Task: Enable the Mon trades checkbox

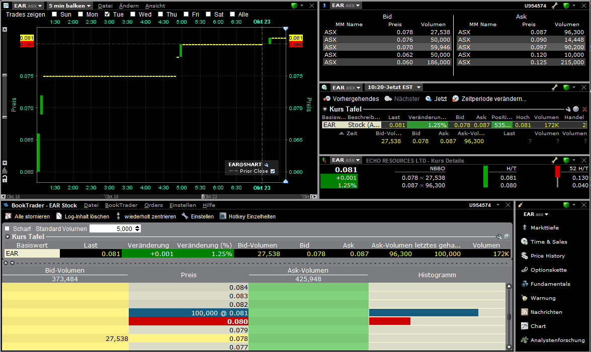Action: (81, 15)
